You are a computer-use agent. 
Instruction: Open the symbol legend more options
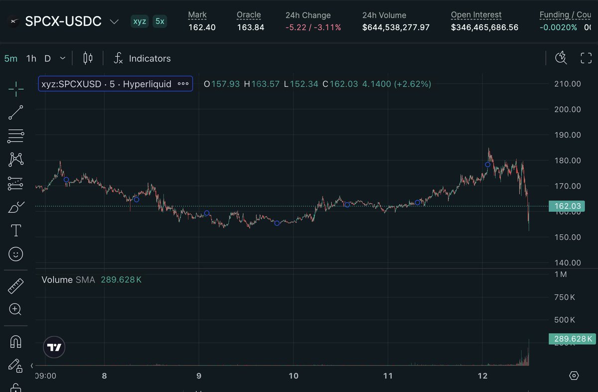183,84
